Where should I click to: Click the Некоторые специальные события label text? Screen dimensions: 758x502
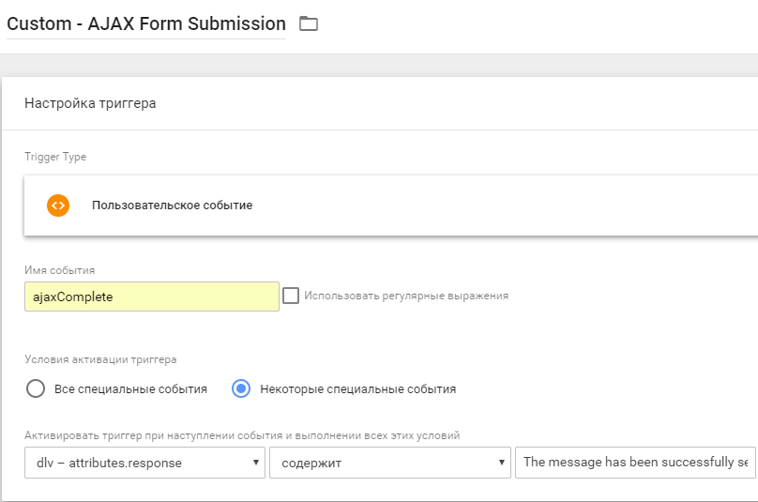pos(357,388)
